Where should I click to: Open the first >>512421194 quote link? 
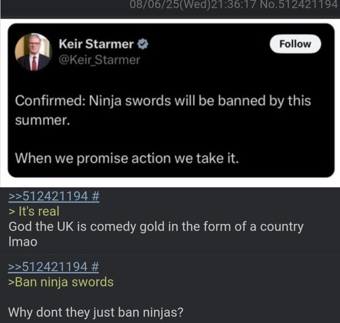point(48,196)
